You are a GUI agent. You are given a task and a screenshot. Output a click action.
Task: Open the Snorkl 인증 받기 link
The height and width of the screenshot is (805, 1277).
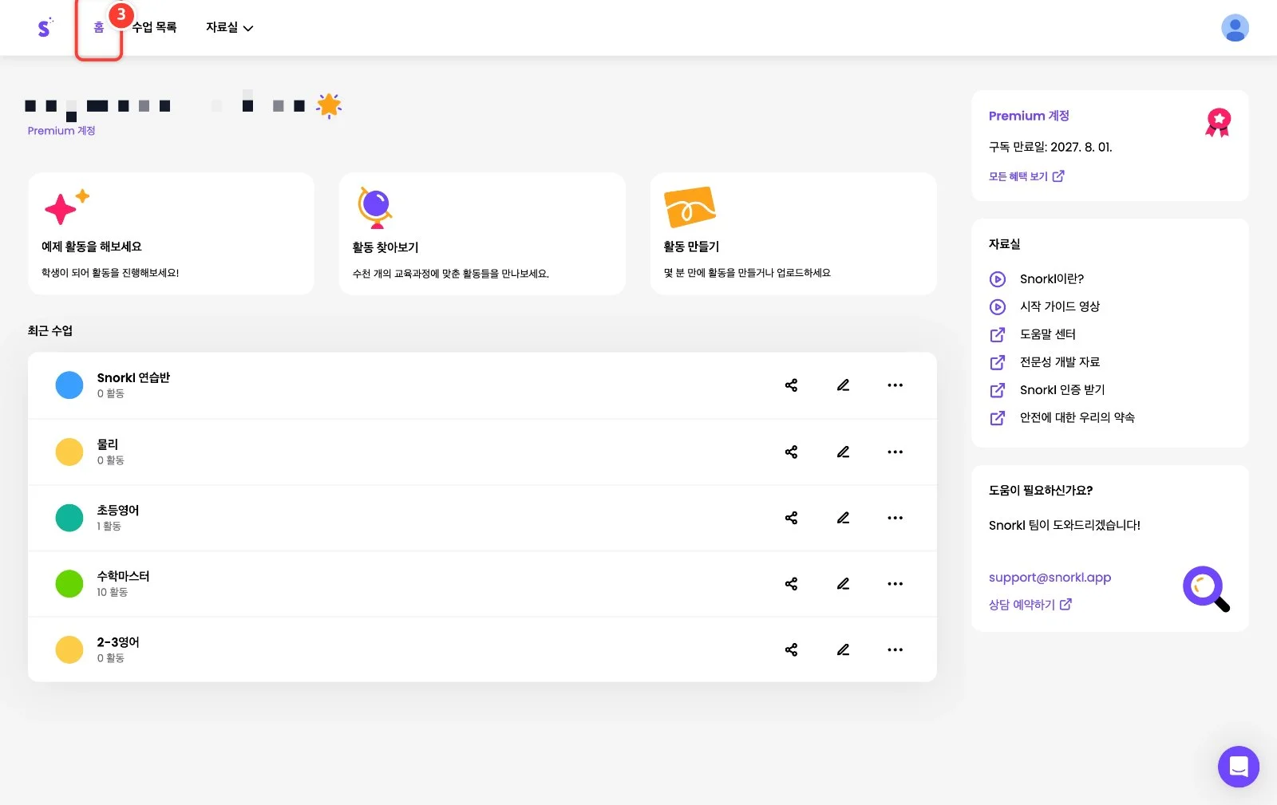tap(1047, 390)
